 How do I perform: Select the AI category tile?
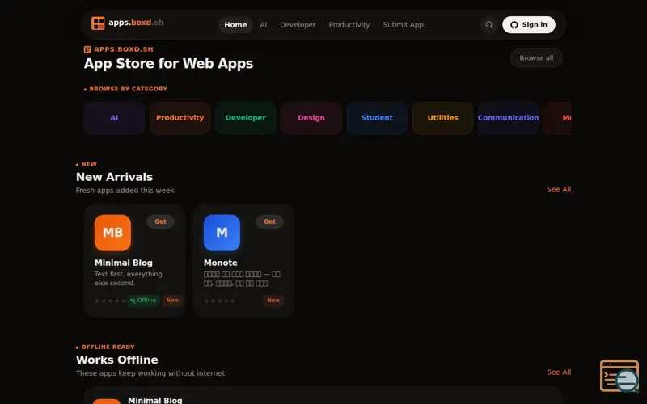114,118
